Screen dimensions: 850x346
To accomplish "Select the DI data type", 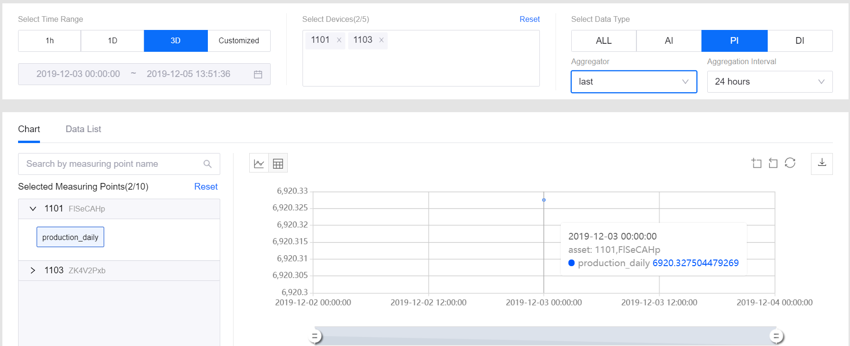I will (800, 41).
